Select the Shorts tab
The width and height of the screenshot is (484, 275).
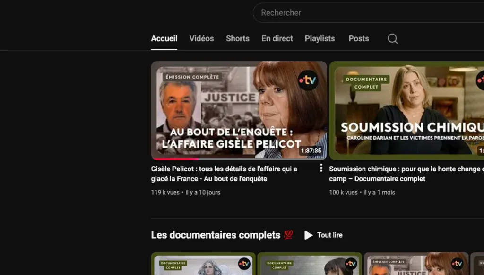point(238,39)
